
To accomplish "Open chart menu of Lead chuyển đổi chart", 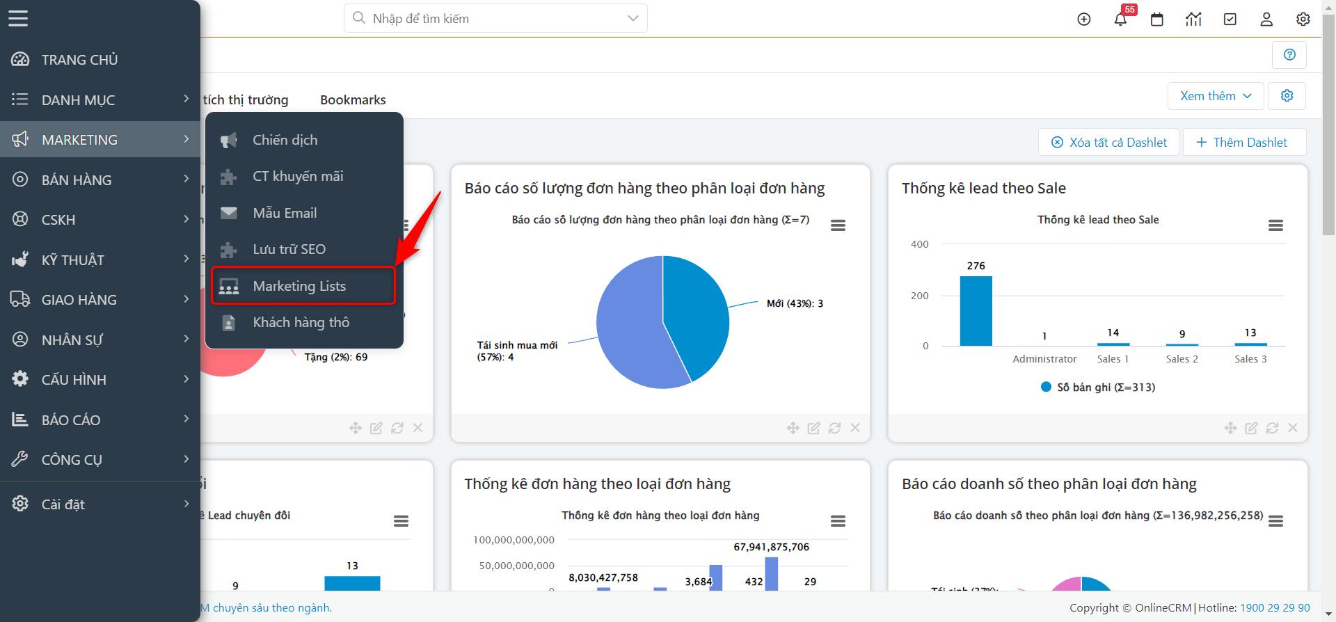I will (x=401, y=521).
